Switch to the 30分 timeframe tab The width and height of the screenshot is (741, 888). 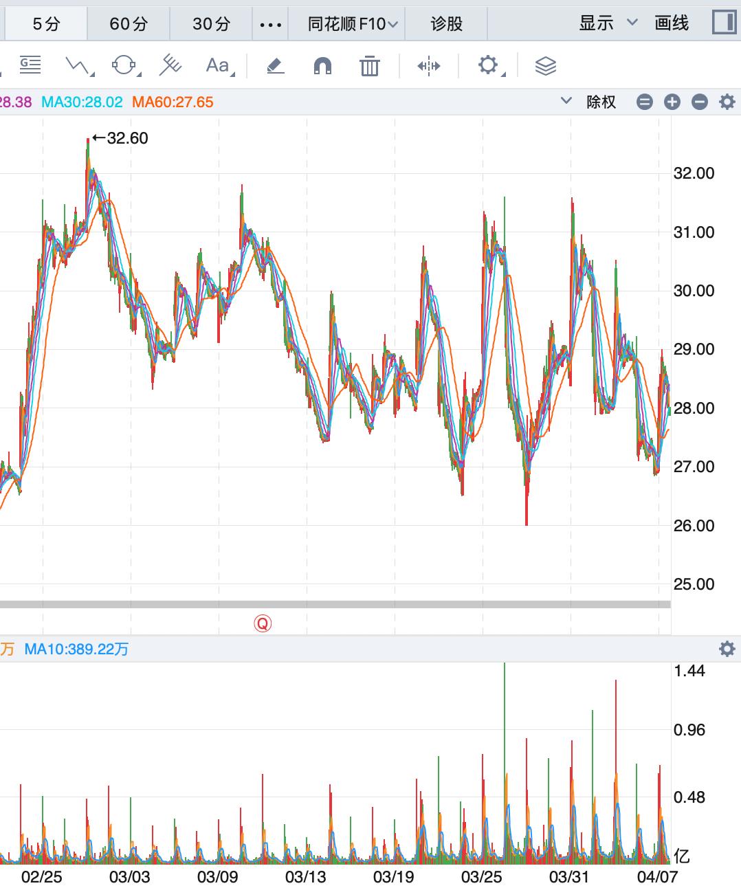(211, 24)
